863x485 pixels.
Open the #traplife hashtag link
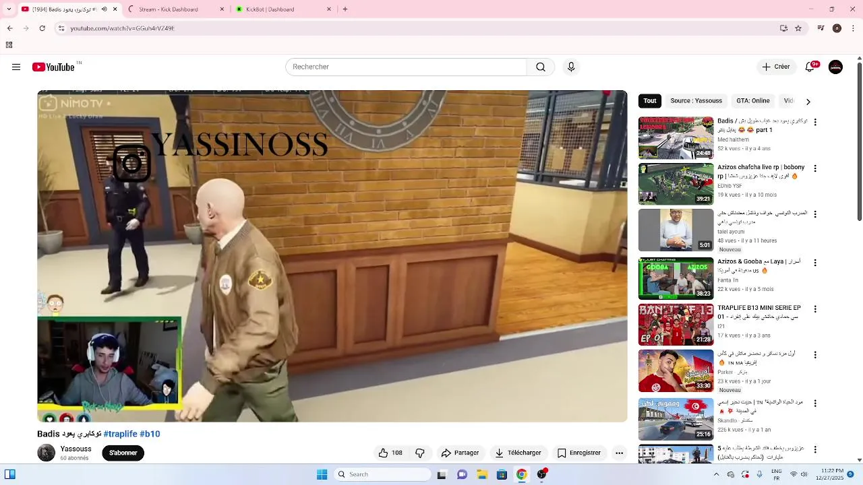120,434
